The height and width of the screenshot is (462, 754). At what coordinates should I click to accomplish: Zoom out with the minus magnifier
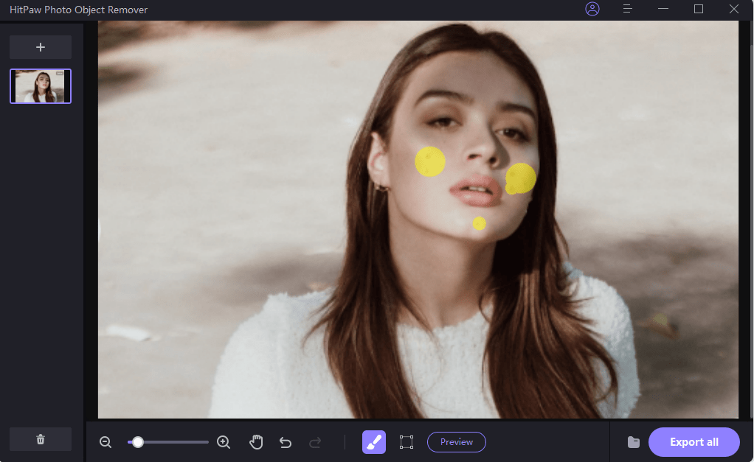[106, 442]
